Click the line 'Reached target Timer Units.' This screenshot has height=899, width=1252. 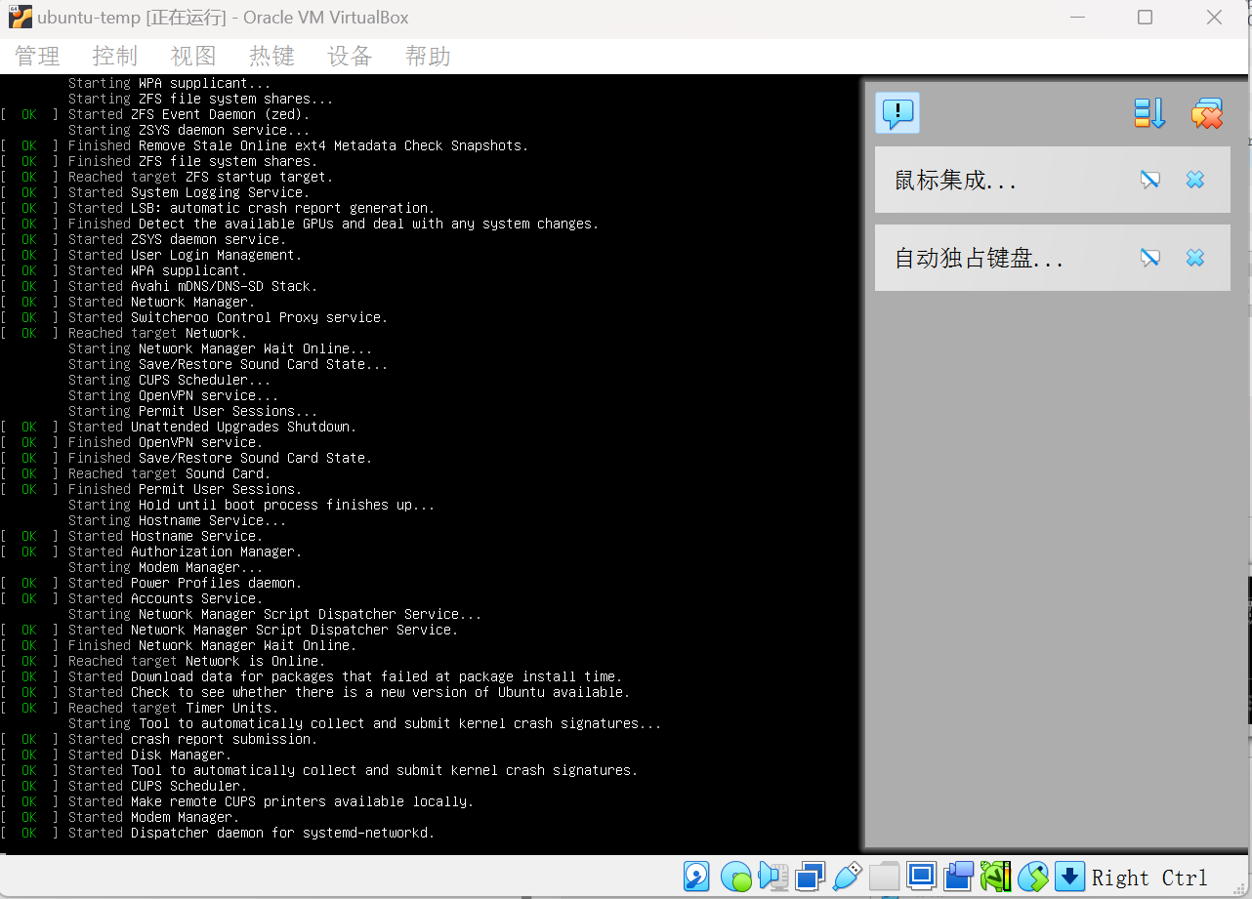coord(173,708)
